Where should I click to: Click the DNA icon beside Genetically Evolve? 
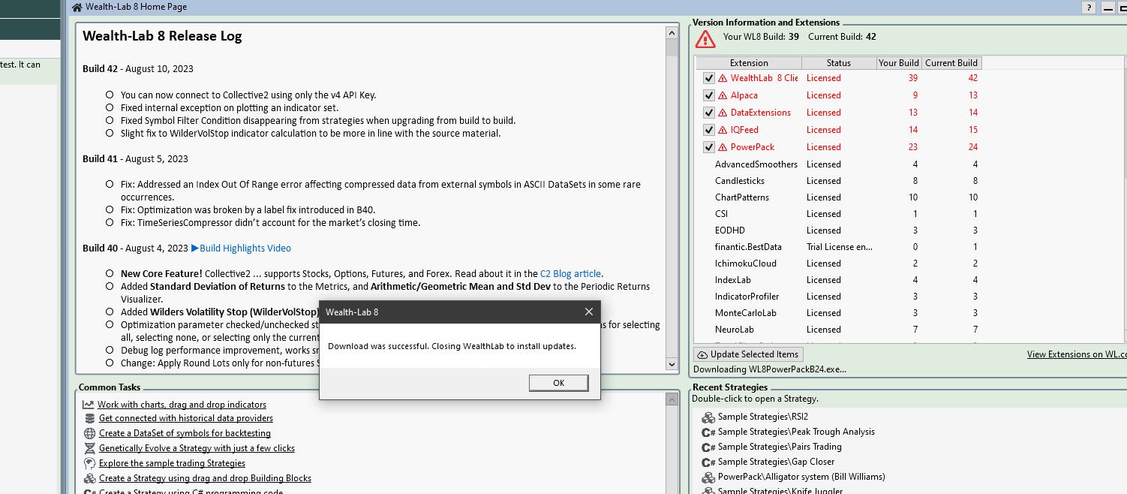(x=89, y=448)
